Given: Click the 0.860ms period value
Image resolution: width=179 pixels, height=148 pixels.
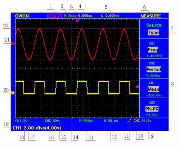Looking at the screenshot, I should [153, 76].
